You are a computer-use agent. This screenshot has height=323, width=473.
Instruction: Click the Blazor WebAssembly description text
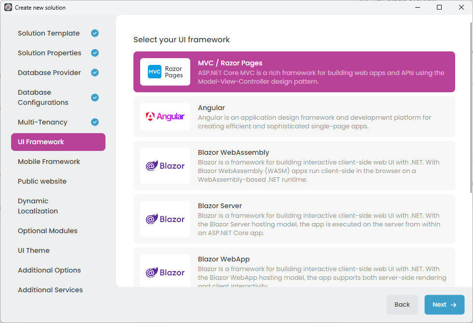(x=318, y=171)
